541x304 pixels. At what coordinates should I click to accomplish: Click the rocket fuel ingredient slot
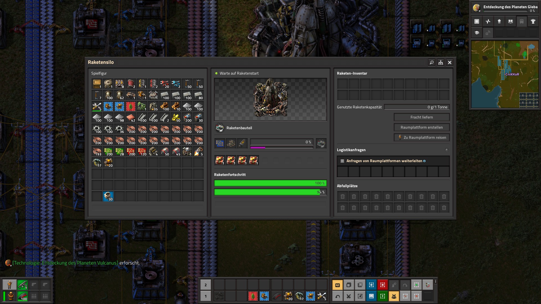[x=242, y=143]
